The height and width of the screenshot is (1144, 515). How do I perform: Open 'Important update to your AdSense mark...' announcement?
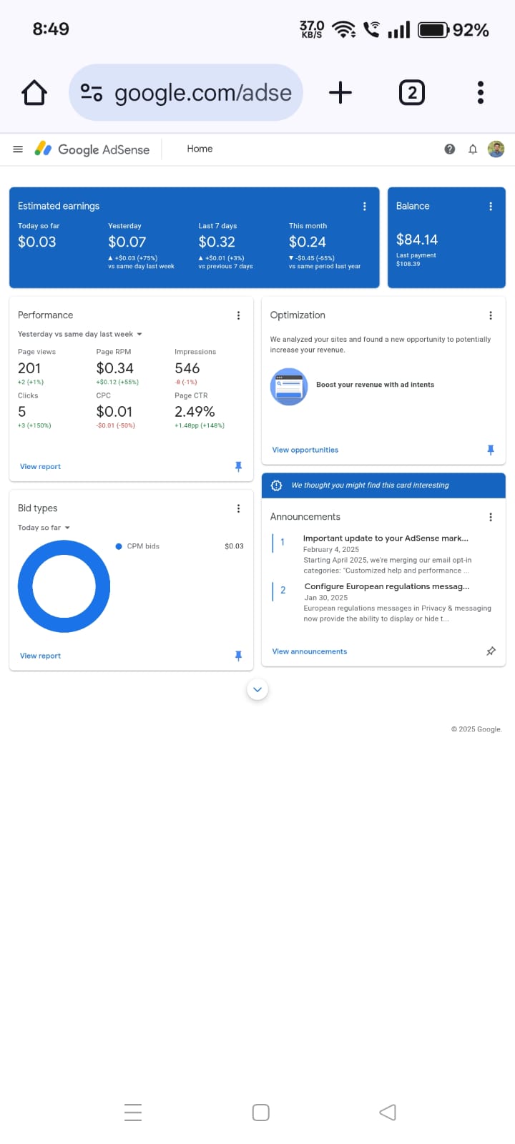click(x=386, y=538)
